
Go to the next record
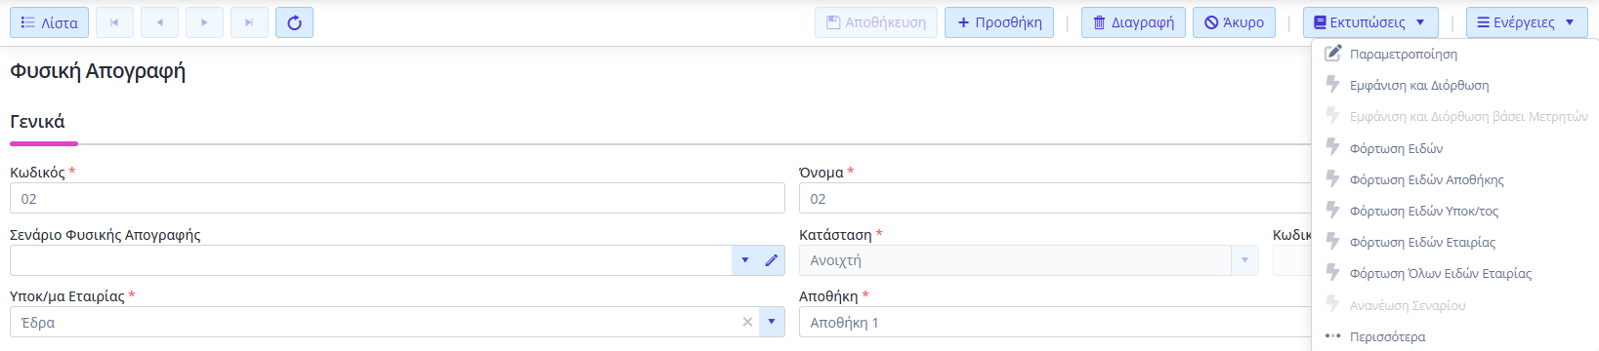[204, 22]
